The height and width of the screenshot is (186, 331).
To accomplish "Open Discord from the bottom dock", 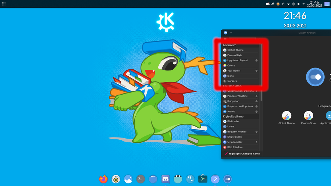I will click(x=165, y=179).
